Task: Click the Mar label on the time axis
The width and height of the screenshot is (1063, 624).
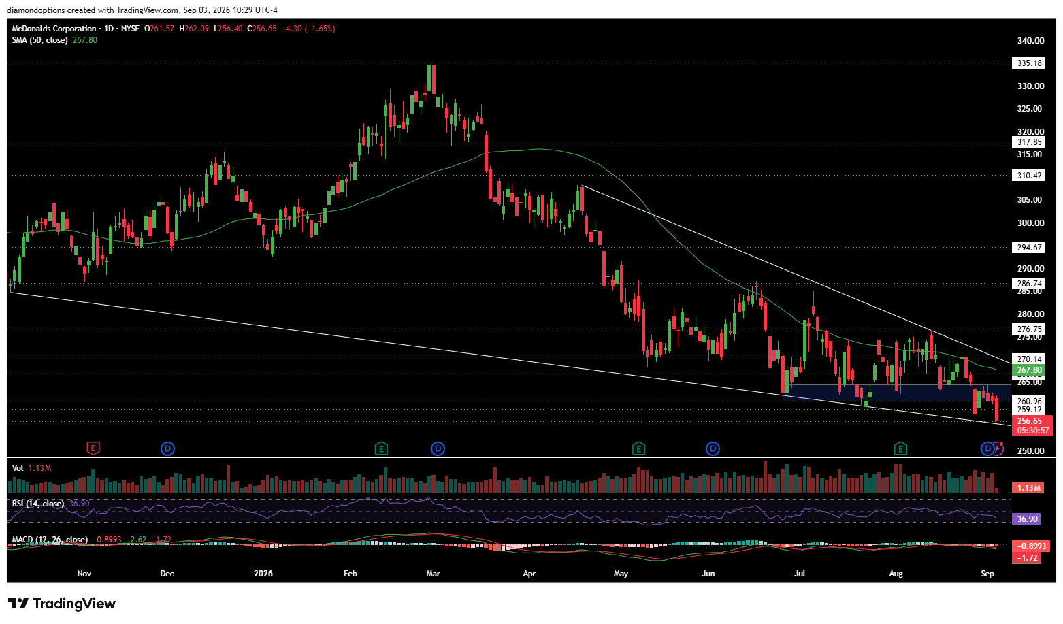Action: pyautogui.click(x=434, y=574)
